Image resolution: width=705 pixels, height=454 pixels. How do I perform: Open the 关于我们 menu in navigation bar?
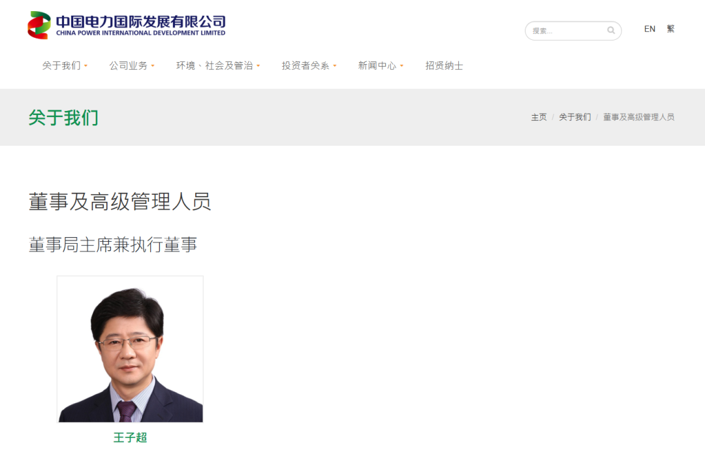pos(62,65)
